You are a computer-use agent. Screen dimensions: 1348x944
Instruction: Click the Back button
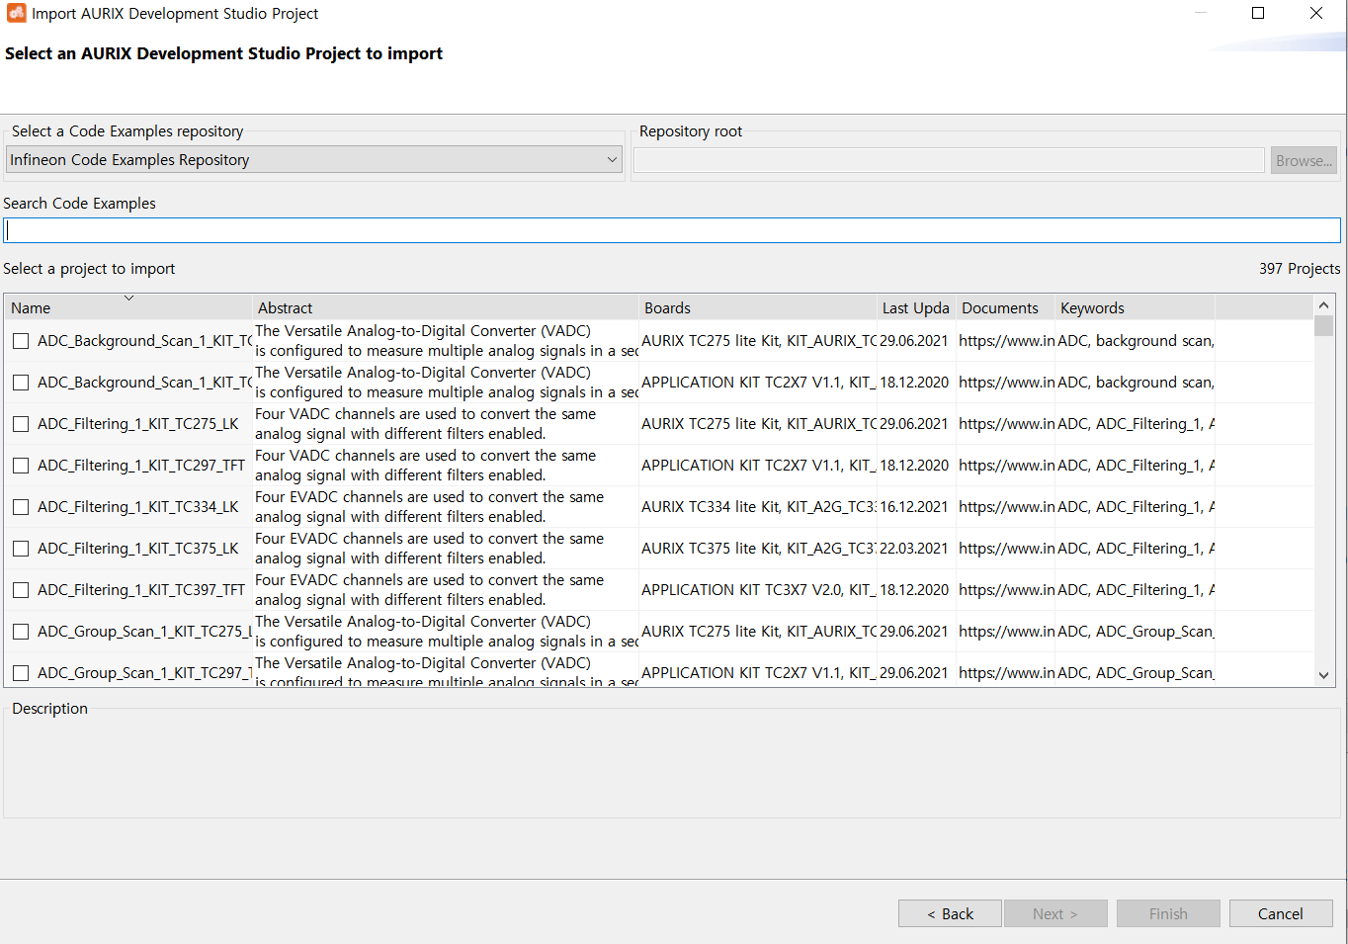click(950, 913)
